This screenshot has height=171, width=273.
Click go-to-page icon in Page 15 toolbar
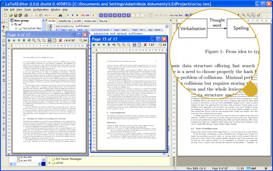(x=114, y=45)
